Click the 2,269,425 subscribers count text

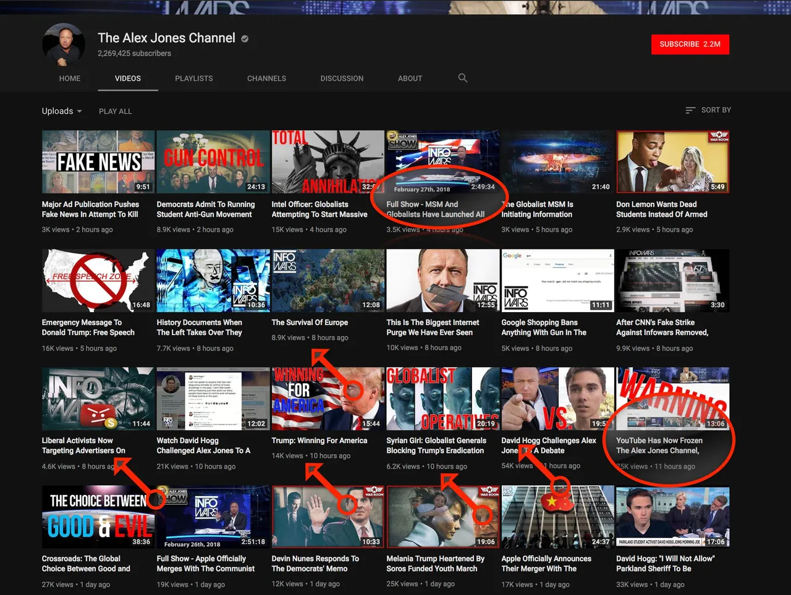tap(134, 54)
